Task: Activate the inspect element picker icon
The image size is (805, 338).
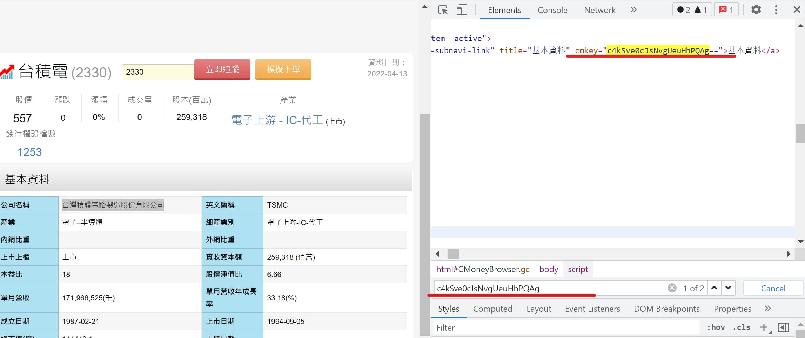Action: 443,10
